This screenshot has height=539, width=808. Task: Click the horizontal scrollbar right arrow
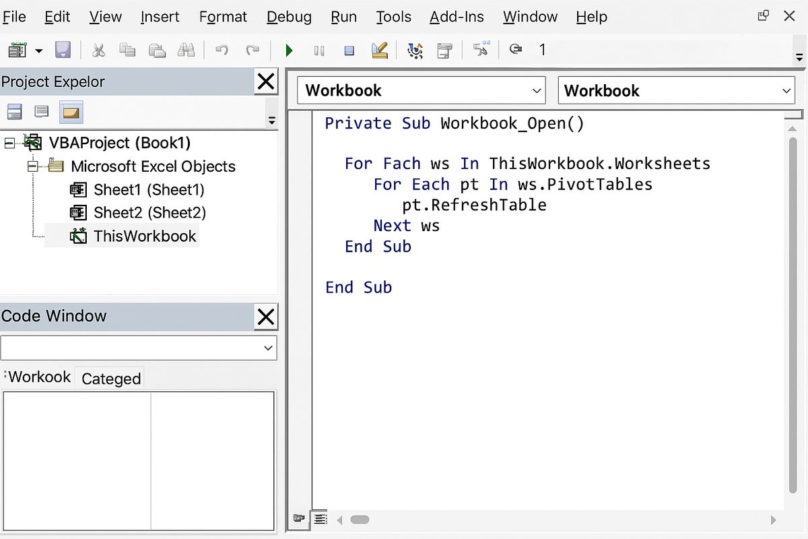click(773, 520)
